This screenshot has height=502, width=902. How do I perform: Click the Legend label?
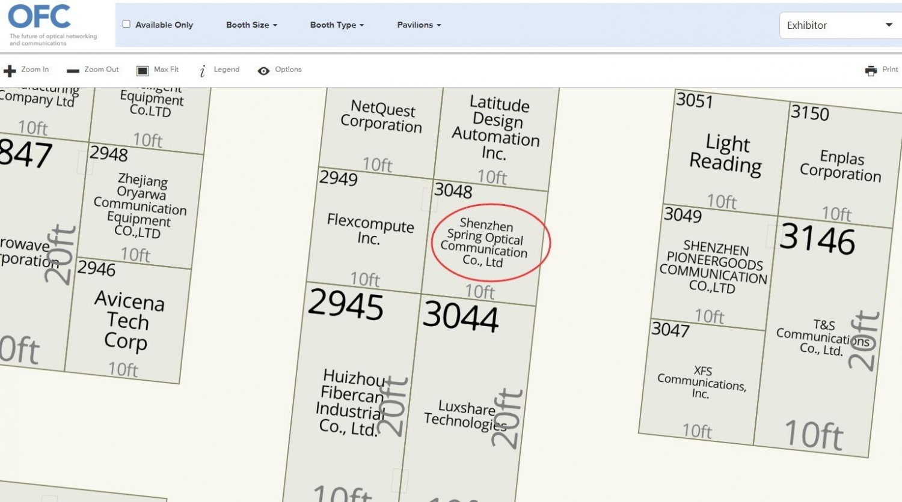click(x=227, y=70)
